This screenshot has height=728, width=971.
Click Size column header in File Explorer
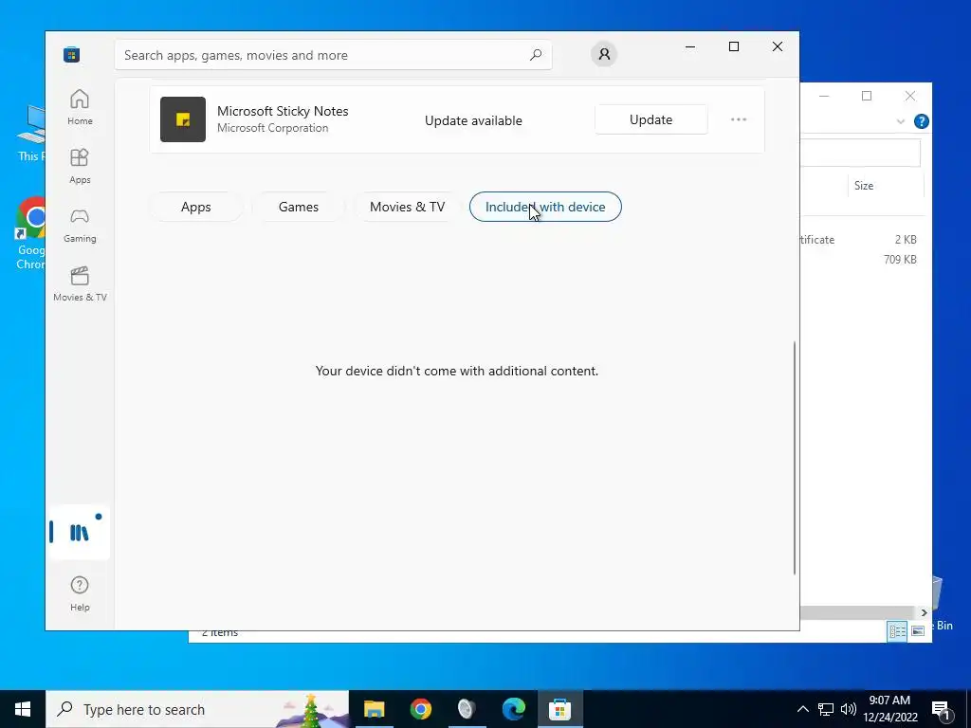(885, 186)
